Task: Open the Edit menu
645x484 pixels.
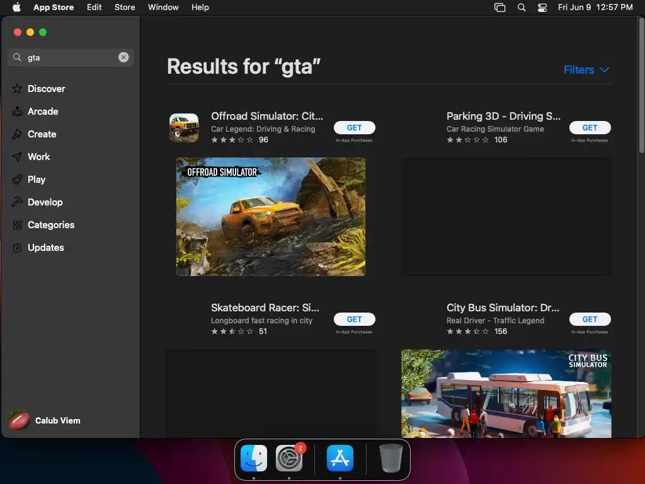Action: coord(94,7)
